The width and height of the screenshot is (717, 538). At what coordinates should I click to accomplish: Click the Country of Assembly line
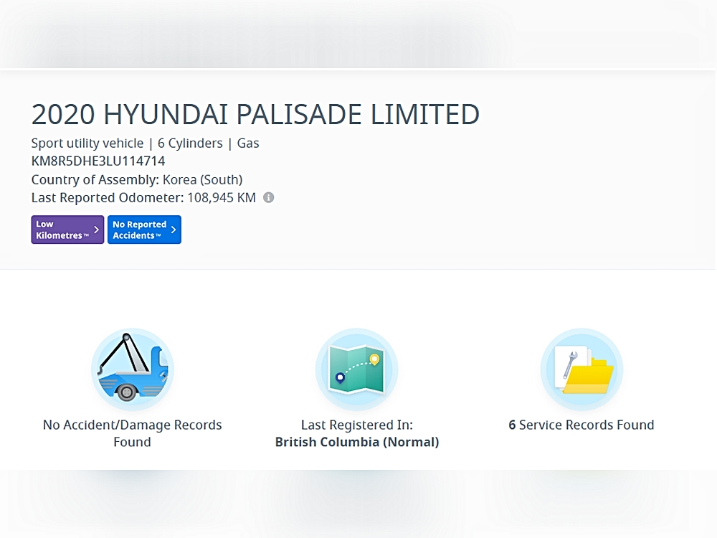click(137, 179)
